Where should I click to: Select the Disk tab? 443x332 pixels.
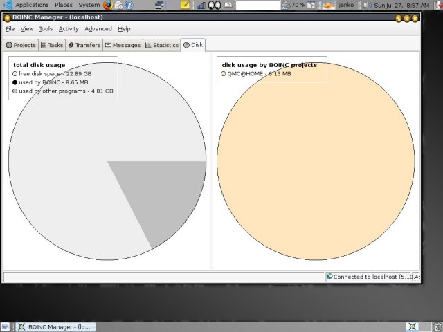[x=193, y=45]
